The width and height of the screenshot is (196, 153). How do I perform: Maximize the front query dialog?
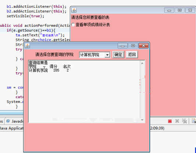click(x=133, y=46)
